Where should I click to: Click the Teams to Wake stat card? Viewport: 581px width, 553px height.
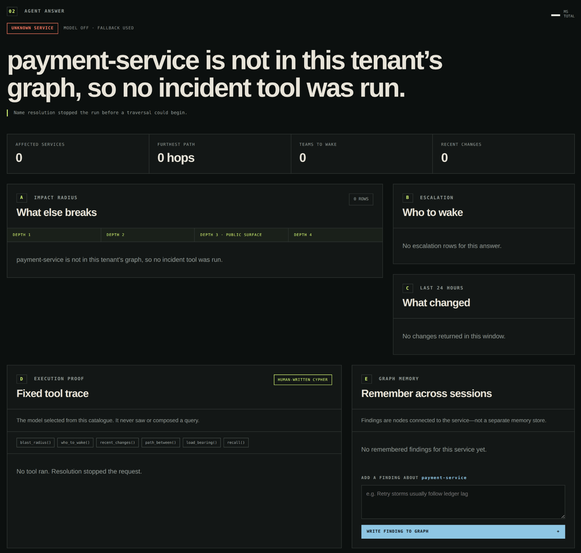[x=362, y=154]
